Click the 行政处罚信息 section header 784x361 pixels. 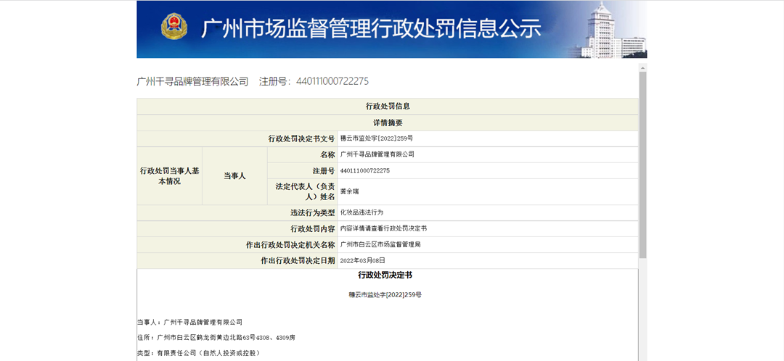pyautogui.click(x=388, y=107)
